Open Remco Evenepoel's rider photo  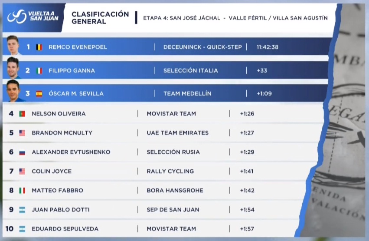(13, 45)
